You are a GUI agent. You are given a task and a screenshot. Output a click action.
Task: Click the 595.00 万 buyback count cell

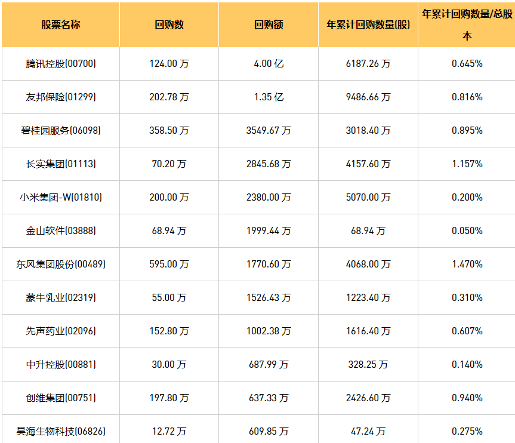[x=169, y=264]
